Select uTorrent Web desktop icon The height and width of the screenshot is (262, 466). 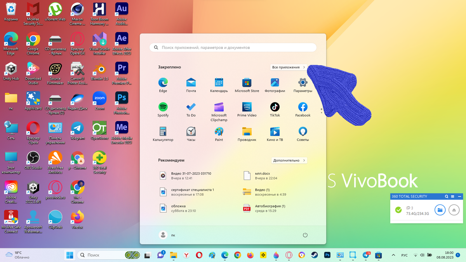55,12
